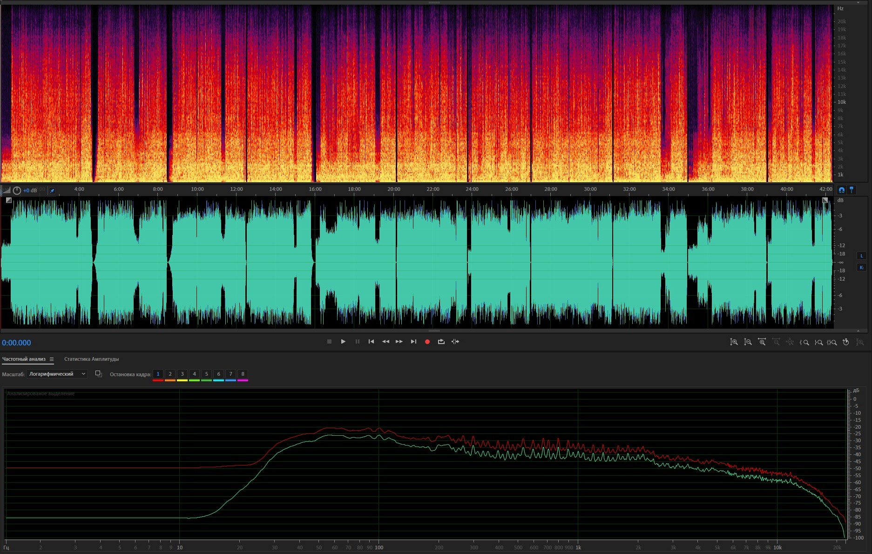The height and width of the screenshot is (554, 872).
Task: Select hold frame button 5
Action: [x=206, y=374]
